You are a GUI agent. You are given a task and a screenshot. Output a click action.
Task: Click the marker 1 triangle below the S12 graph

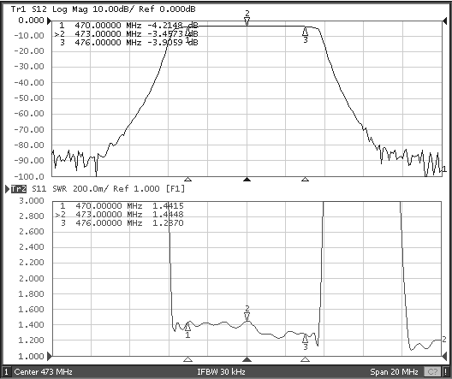(187, 180)
